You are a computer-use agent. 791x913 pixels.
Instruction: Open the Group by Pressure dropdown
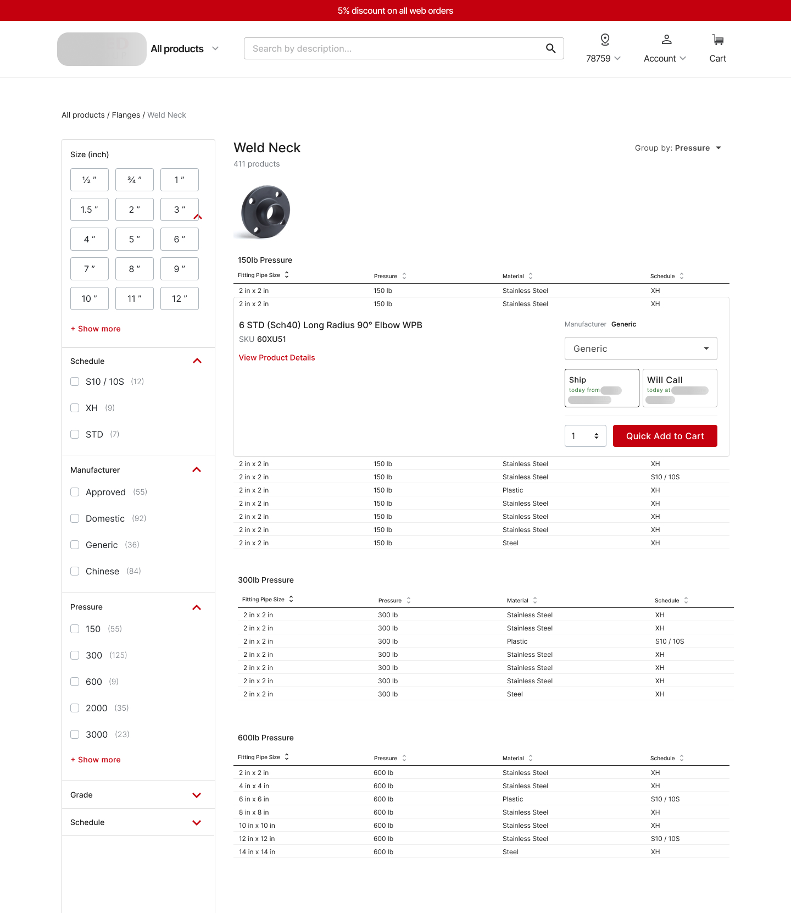pyautogui.click(x=678, y=148)
